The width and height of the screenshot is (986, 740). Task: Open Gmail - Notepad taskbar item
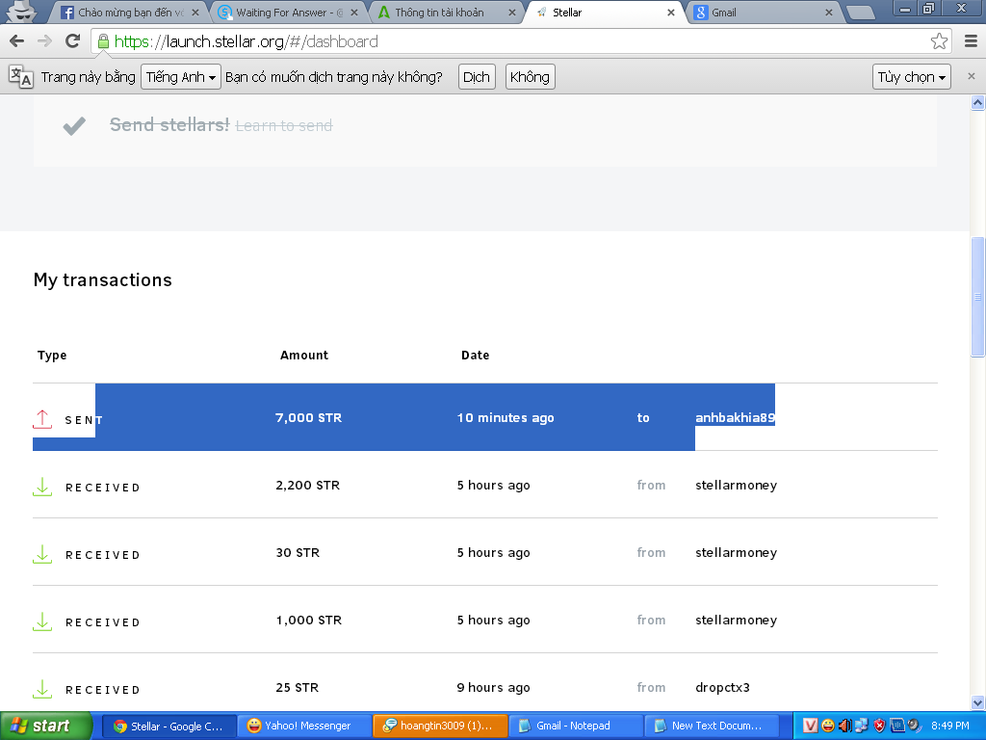(x=575, y=727)
